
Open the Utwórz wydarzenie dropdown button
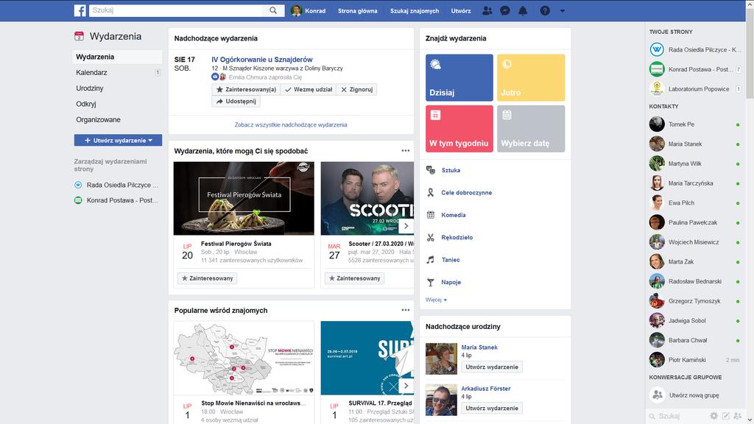tap(118, 141)
